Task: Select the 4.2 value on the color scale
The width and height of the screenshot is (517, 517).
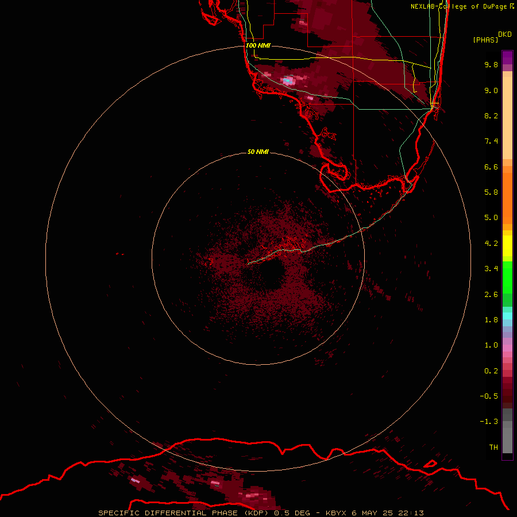Action: tap(491, 244)
